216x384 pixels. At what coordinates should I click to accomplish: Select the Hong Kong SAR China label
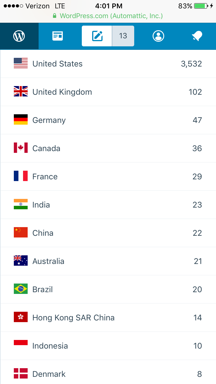tap(73, 318)
